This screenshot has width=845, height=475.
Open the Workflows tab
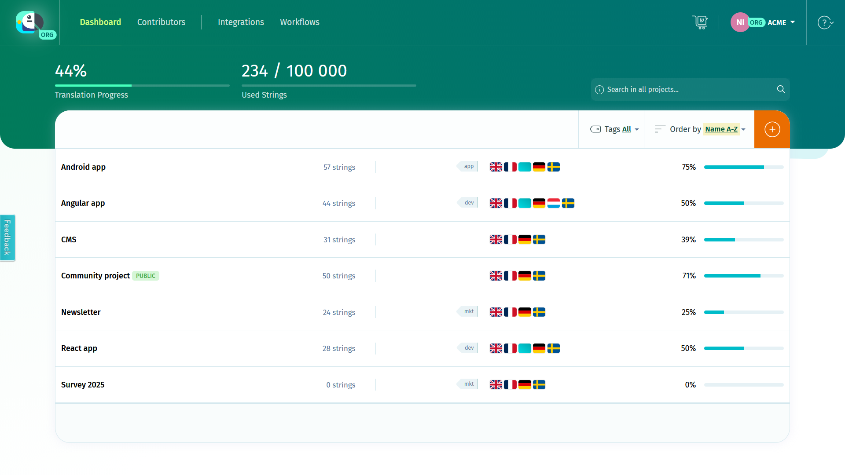click(300, 22)
